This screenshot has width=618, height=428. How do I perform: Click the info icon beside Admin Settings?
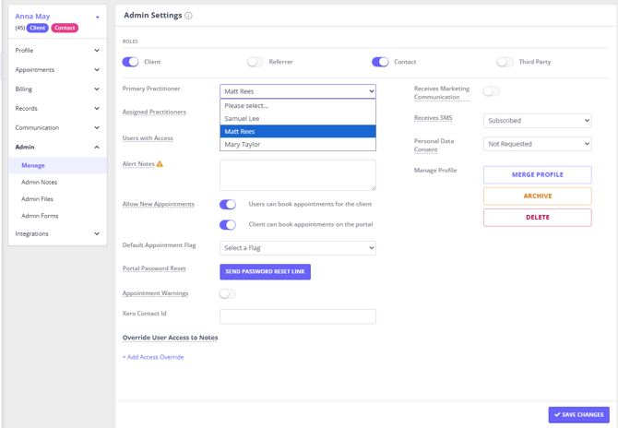(189, 16)
